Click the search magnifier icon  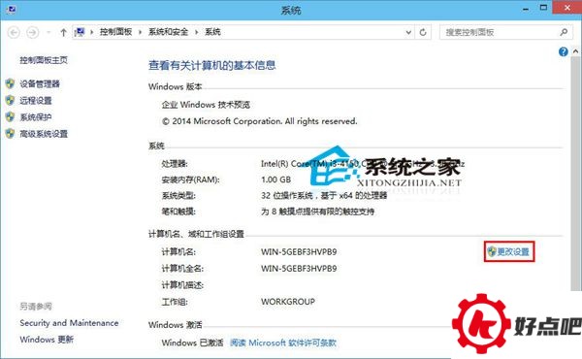[564, 32]
